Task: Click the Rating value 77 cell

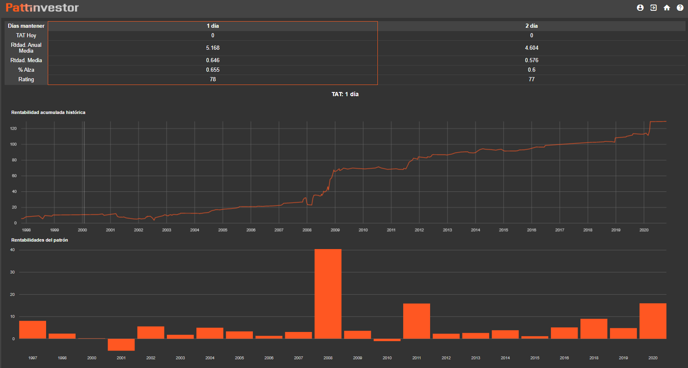Action: (531, 79)
